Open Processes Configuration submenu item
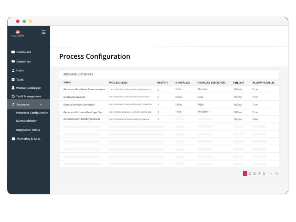The image size is (296, 222). tap(32, 113)
